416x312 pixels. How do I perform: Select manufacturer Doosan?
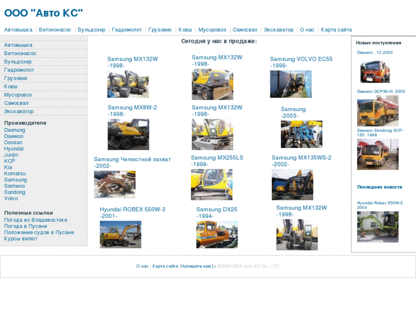pyautogui.click(x=13, y=143)
